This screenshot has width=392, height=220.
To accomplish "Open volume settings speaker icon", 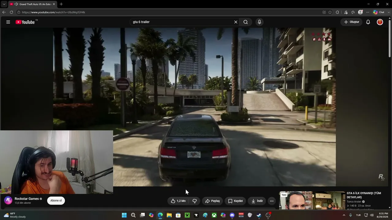I will click(371, 215).
